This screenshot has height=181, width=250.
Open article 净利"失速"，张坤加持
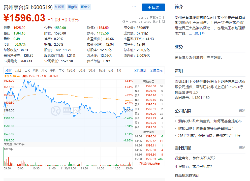click(211, 136)
